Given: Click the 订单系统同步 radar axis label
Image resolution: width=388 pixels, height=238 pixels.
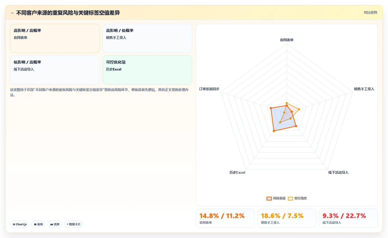Looking at the screenshot, I should click(x=209, y=89).
